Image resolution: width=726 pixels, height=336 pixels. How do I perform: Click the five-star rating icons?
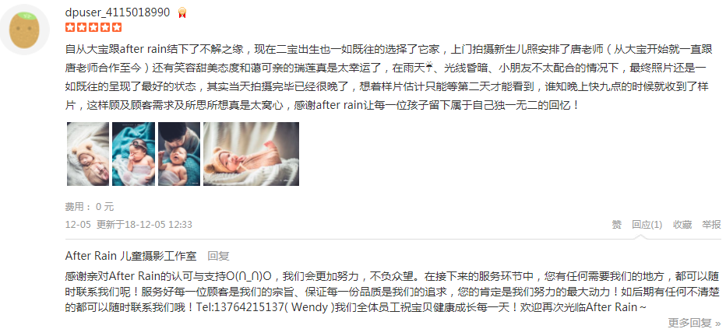[93, 27]
